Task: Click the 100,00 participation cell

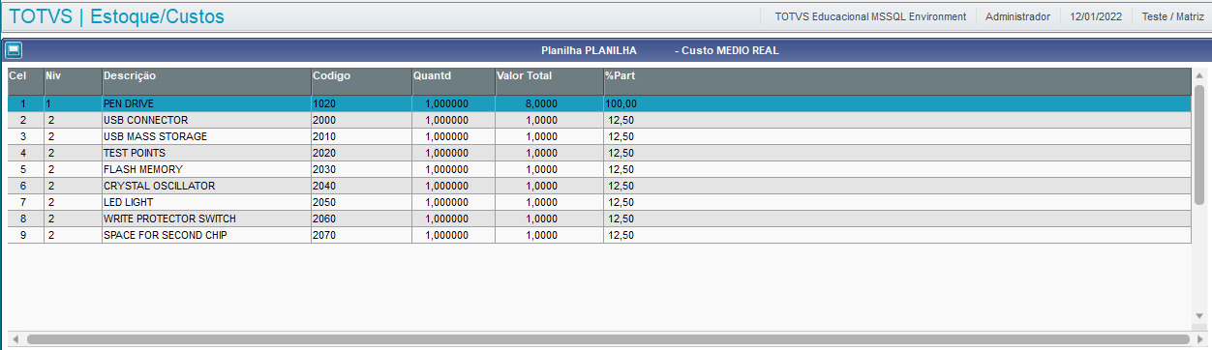Action: (x=621, y=103)
